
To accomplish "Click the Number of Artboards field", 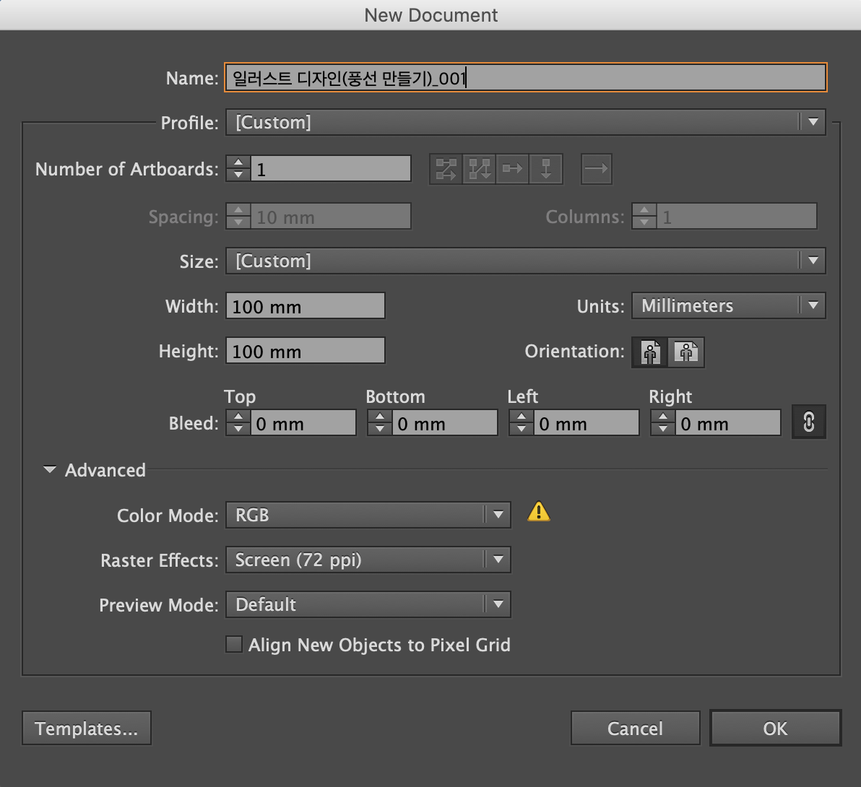I will [331, 168].
